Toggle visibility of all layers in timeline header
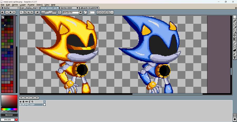Screen dimensions: 237x122 tap(21, 102)
